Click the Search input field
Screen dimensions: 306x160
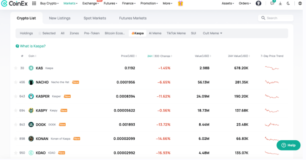click(x=275, y=18)
